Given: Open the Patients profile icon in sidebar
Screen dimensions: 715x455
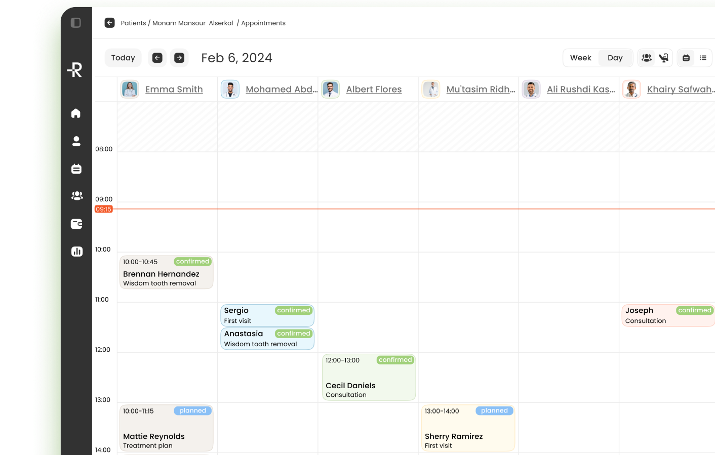Looking at the screenshot, I should [76, 141].
